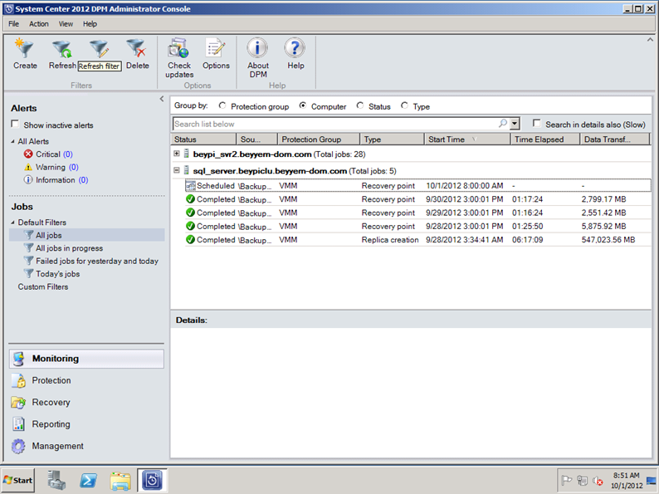Viewport: 659px width, 494px height.
Task: Group by Type radio button
Action: [x=404, y=105]
